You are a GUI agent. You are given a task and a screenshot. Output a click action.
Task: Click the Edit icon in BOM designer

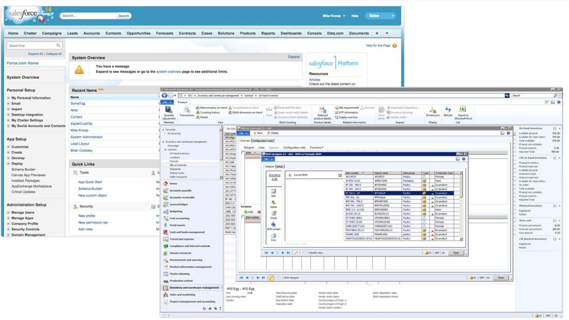273,192
